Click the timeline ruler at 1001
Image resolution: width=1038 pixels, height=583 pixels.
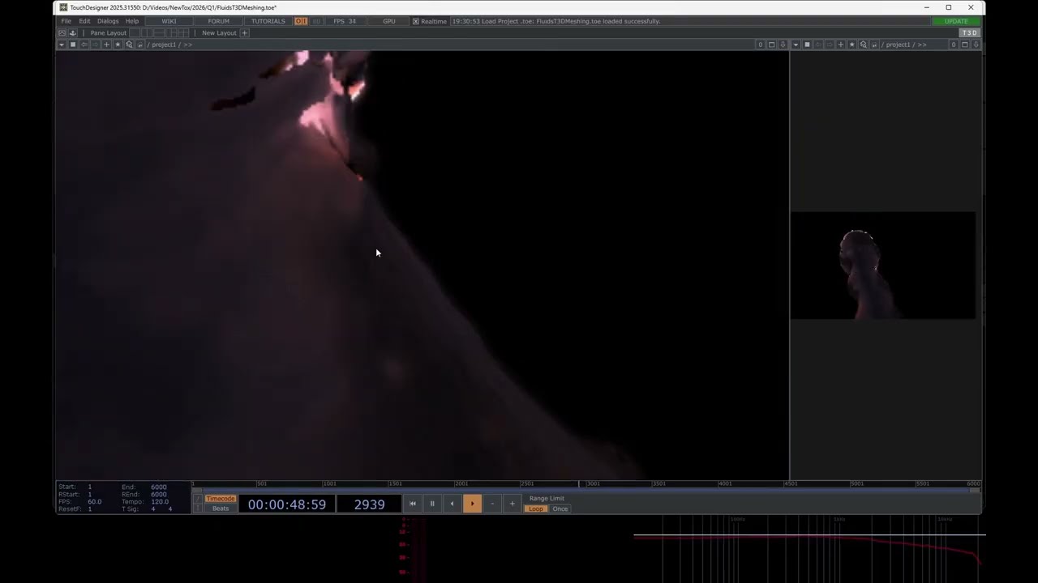(x=329, y=483)
